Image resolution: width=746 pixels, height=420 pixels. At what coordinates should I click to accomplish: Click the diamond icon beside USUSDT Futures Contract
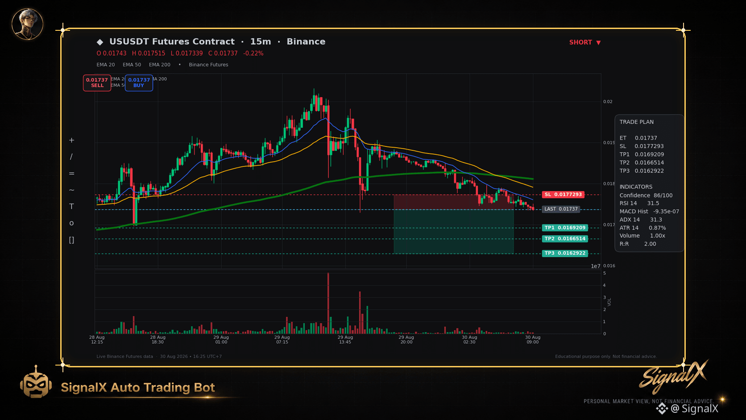pos(100,42)
